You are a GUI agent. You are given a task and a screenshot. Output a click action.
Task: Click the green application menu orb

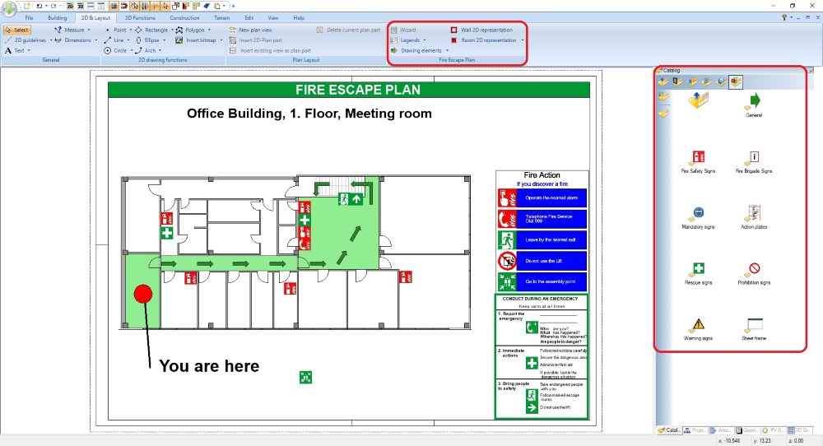[9, 7]
